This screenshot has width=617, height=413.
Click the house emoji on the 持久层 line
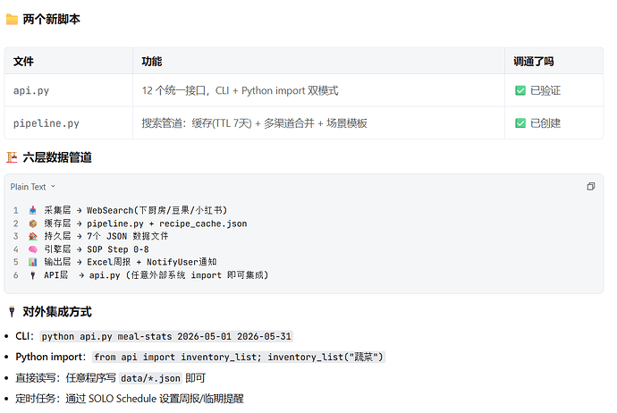click(x=33, y=236)
